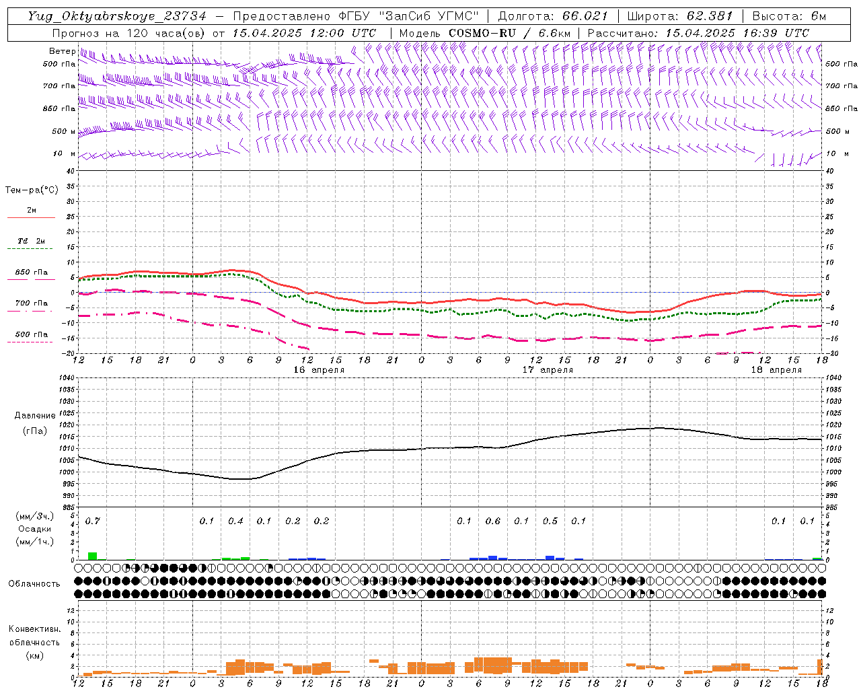Click the '(мм/3ч.)' precipitation unit label

point(35,517)
